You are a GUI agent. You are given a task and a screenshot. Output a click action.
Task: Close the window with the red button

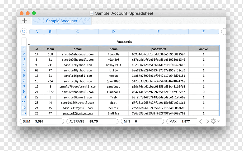22,13
